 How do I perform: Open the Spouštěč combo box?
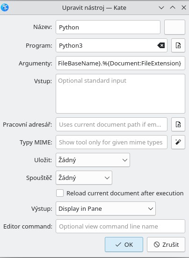[84, 178]
